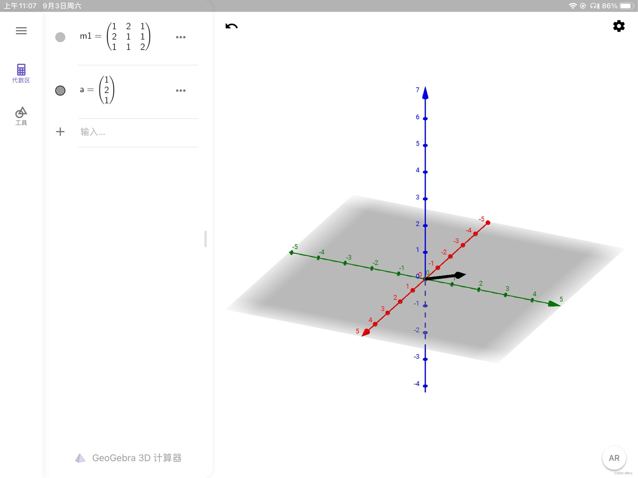Open graphics settings gear
Screen dimensions: 638x478
point(619,26)
